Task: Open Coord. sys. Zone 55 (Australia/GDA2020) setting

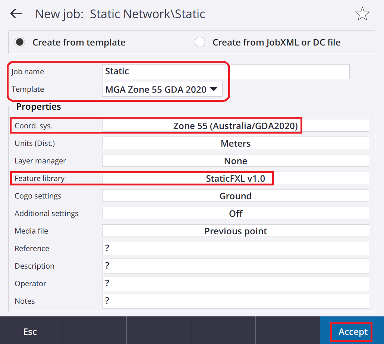Action: [236, 126]
